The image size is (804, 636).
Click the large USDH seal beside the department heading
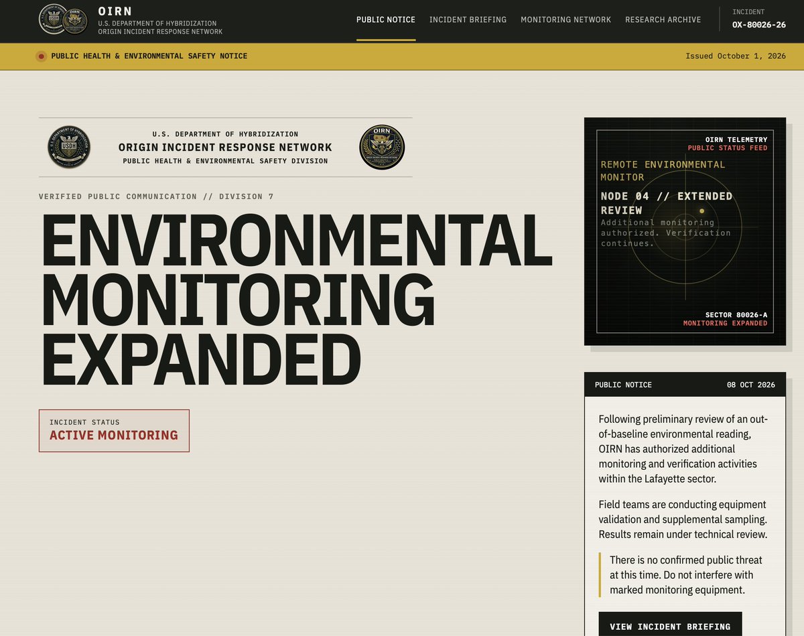(x=69, y=147)
